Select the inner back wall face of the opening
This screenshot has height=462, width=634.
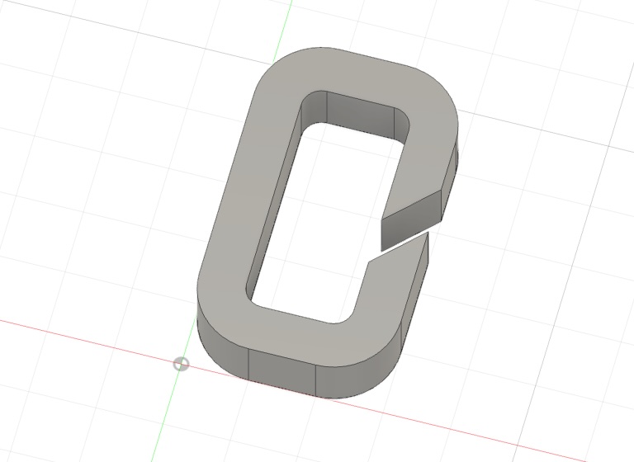coord(361,117)
